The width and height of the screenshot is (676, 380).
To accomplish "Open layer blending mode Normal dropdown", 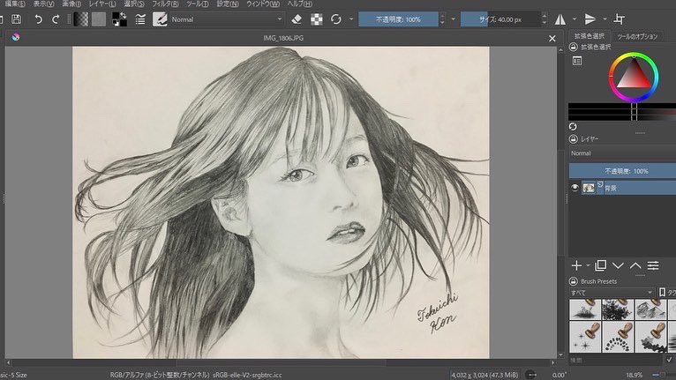I will pos(622,153).
